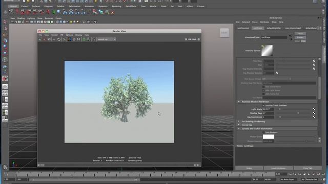Go to start of playback range
This screenshot has width=328, height=184.
(x=290, y=174)
